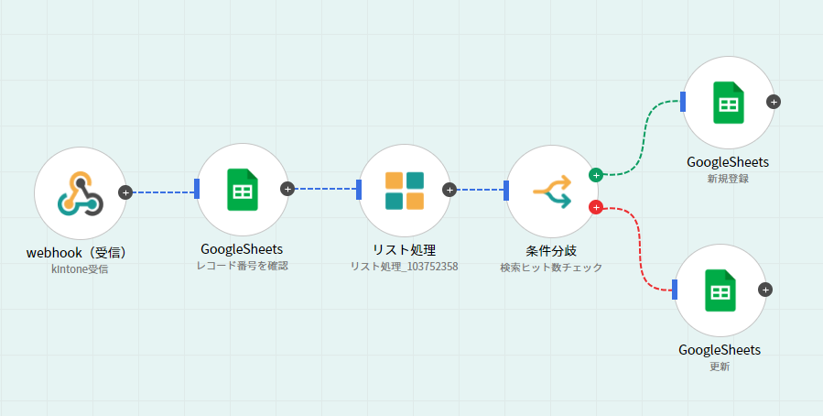Click the 'レコード番号を確認' label

243,266
